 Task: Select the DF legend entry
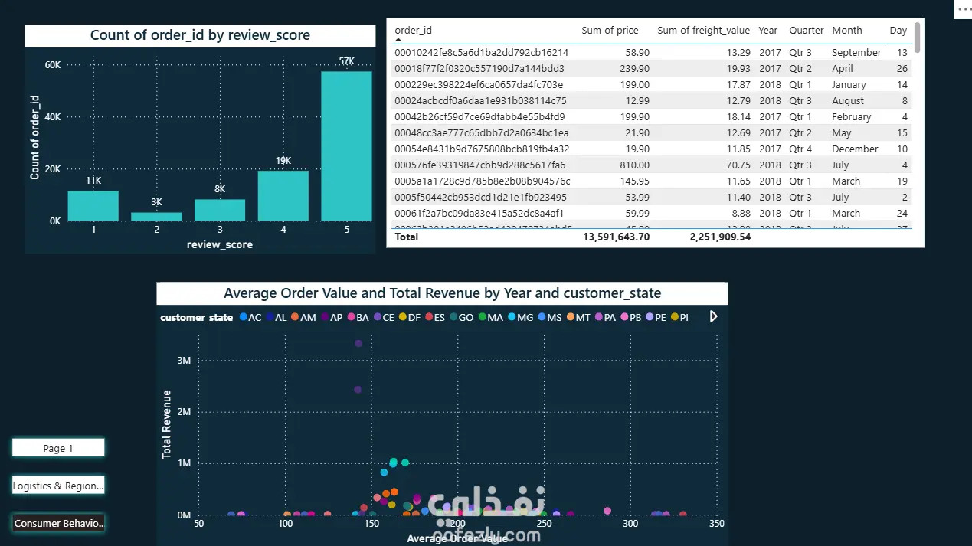tap(410, 317)
